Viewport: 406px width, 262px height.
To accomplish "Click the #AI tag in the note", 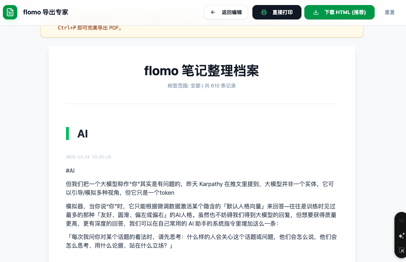I will pos(70,171).
